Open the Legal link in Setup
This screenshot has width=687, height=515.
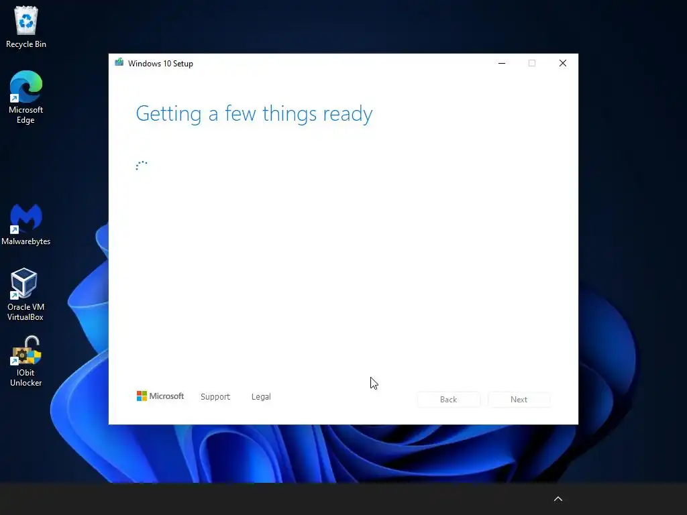pyautogui.click(x=261, y=397)
